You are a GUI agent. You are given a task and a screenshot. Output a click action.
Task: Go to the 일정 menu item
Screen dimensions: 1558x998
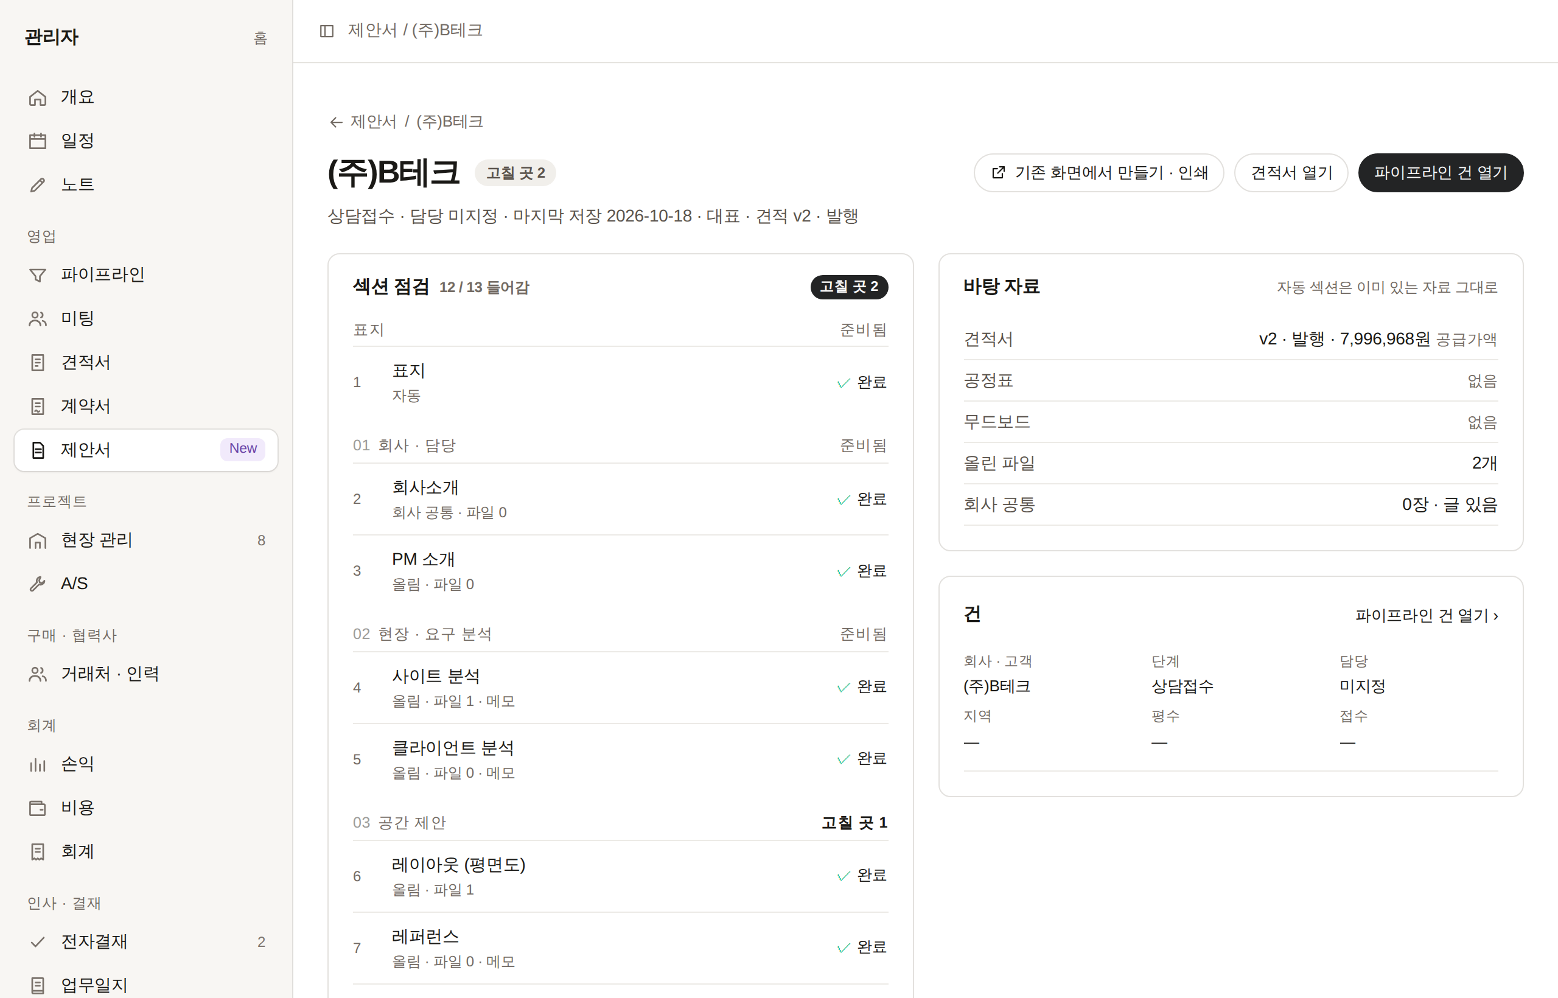pos(146,141)
